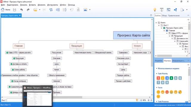
Task: Insert an image using the picture icon
Action: 85,10
